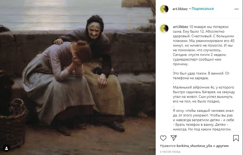Click the painting of two women
Image resolution: width=243 pixels, height=155 pixels.
pyautogui.click(x=78, y=77)
